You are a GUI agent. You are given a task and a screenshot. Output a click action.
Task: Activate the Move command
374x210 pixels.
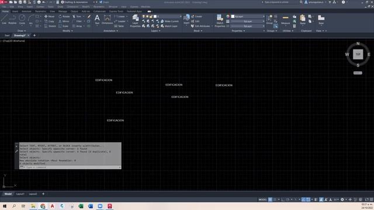pos(49,16)
